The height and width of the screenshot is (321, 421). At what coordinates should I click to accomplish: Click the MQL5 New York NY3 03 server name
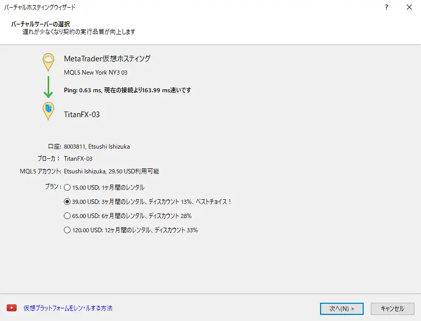(x=95, y=73)
